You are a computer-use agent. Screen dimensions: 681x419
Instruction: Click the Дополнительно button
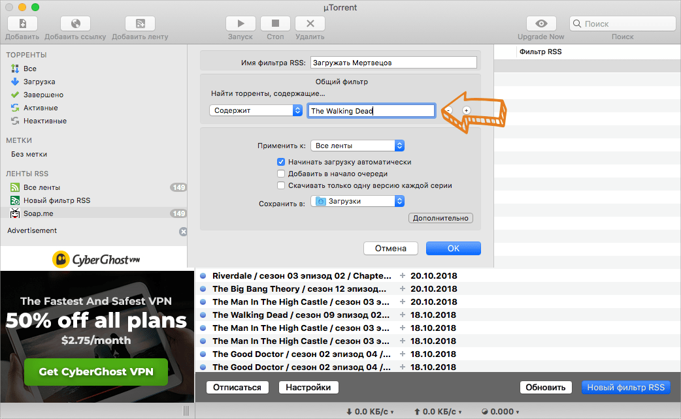[x=440, y=218]
